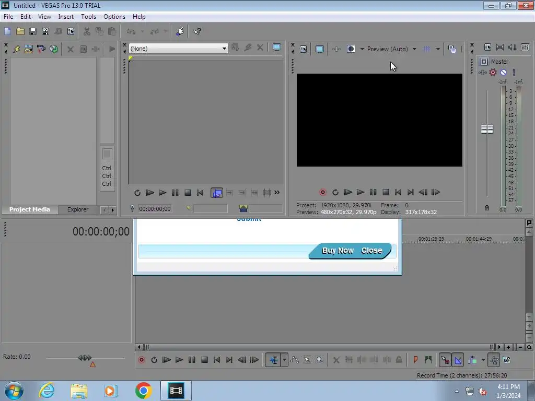Toggle Automatic Crossfades button

pos(458,360)
